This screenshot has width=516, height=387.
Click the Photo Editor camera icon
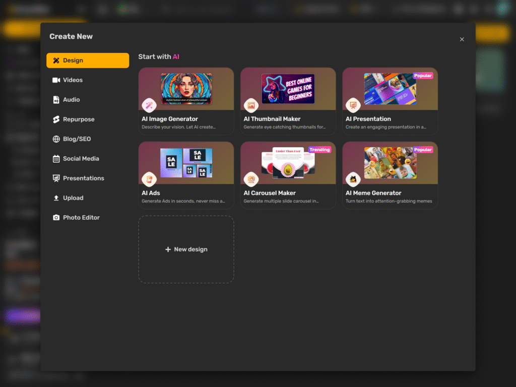(x=56, y=218)
